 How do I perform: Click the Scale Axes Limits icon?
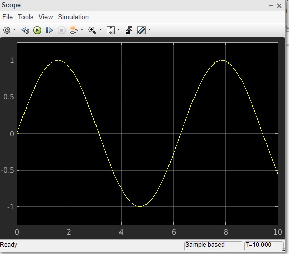click(x=111, y=30)
